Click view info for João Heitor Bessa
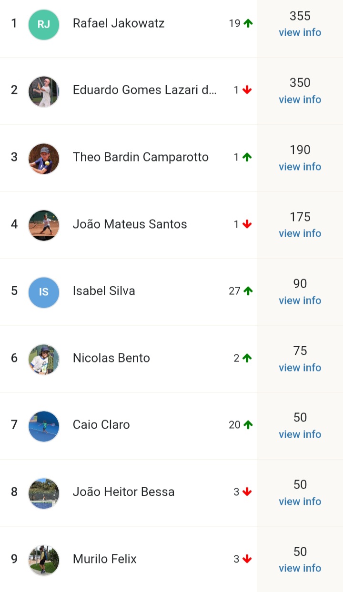Image resolution: width=343 pixels, height=592 pixels. click(x=300, y=502)
